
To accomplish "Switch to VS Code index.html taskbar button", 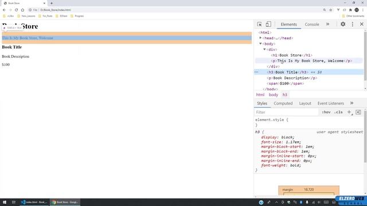I will 34,202.
